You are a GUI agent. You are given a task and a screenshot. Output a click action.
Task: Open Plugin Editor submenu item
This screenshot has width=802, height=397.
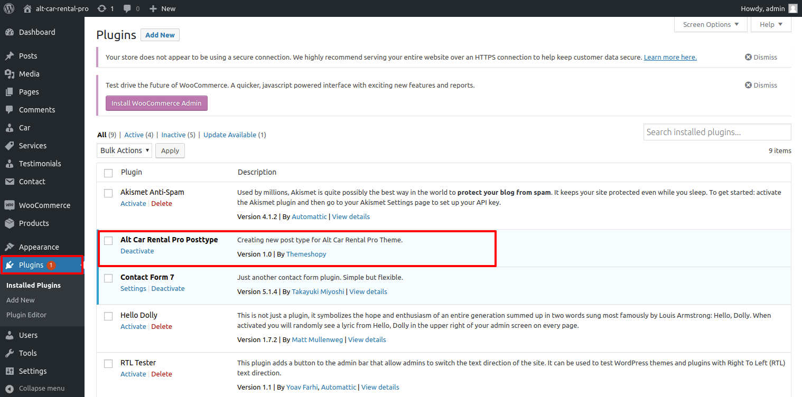[x=26, y=315]
